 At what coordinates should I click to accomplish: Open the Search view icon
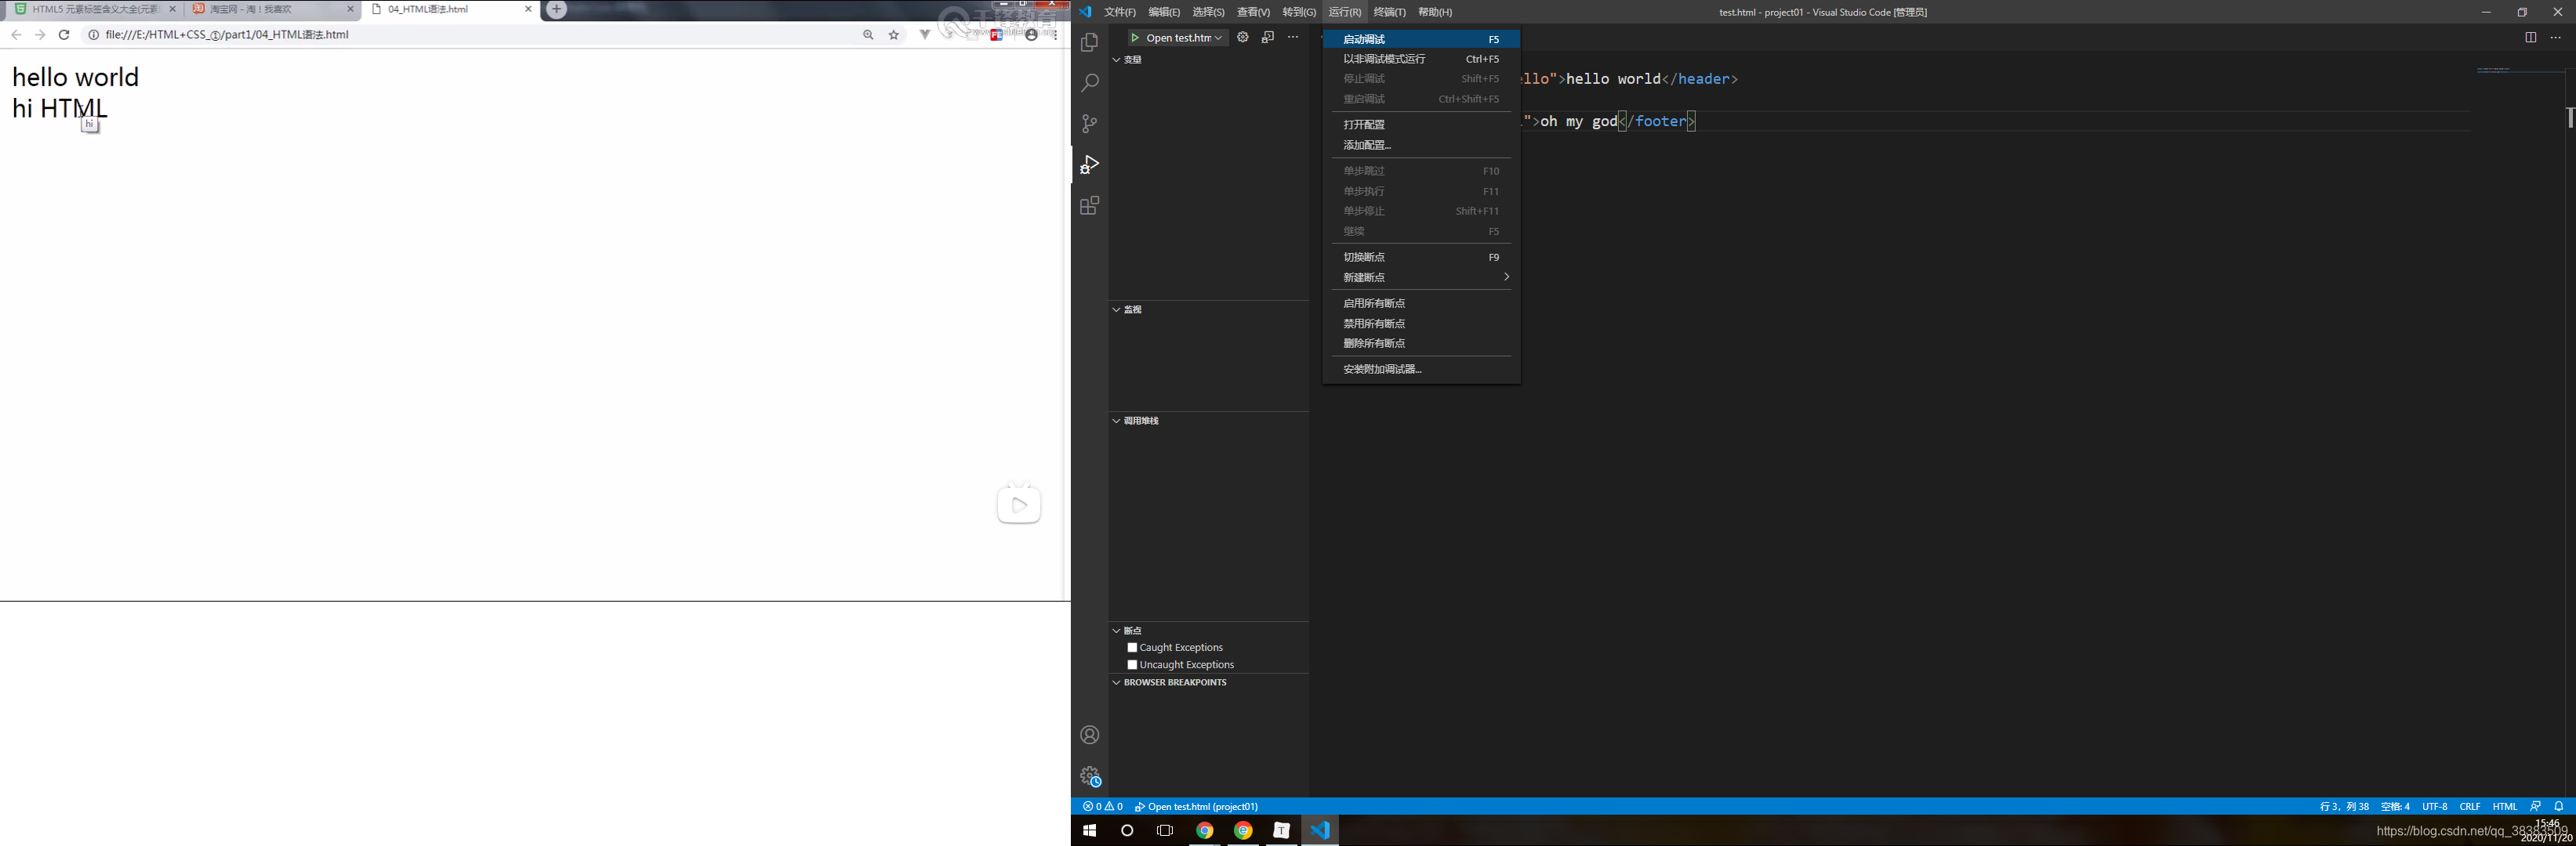(1089, 83)
